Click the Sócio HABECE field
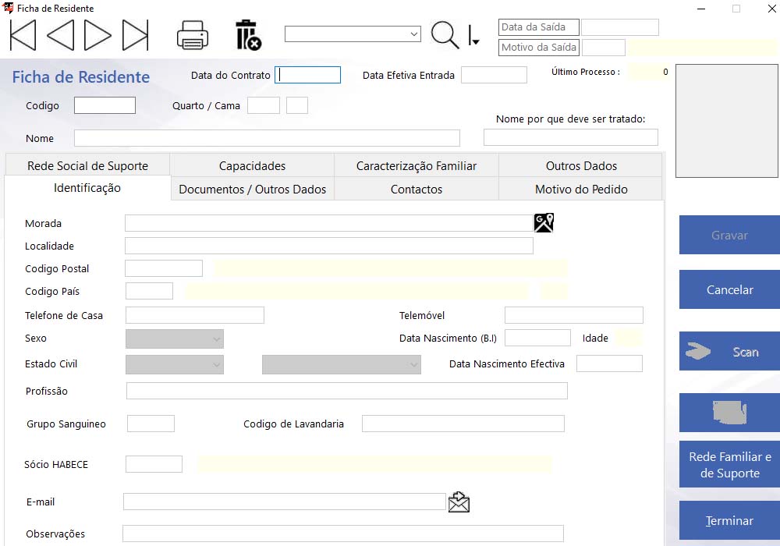Screen dimensions: 780x546 (154, 464)
